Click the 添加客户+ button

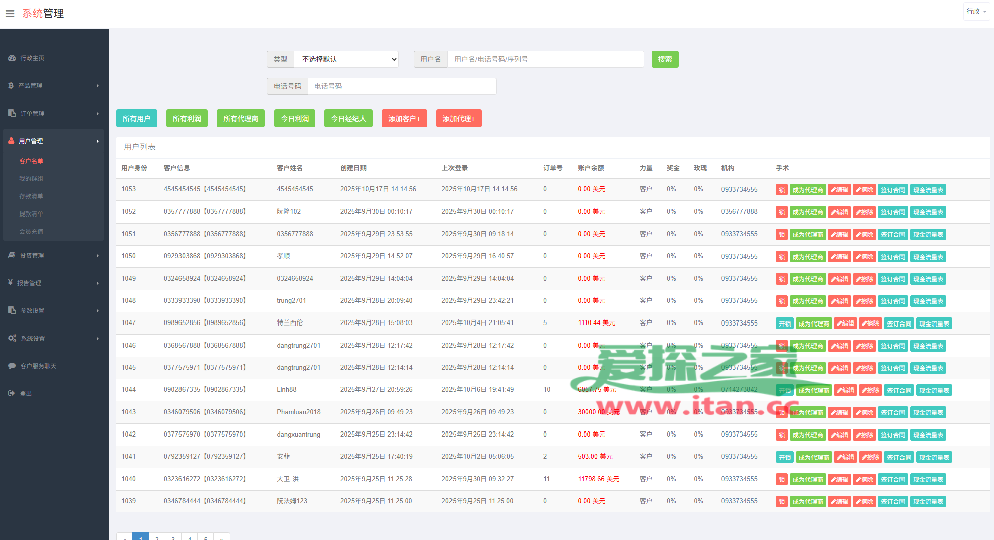coord(404,119)
